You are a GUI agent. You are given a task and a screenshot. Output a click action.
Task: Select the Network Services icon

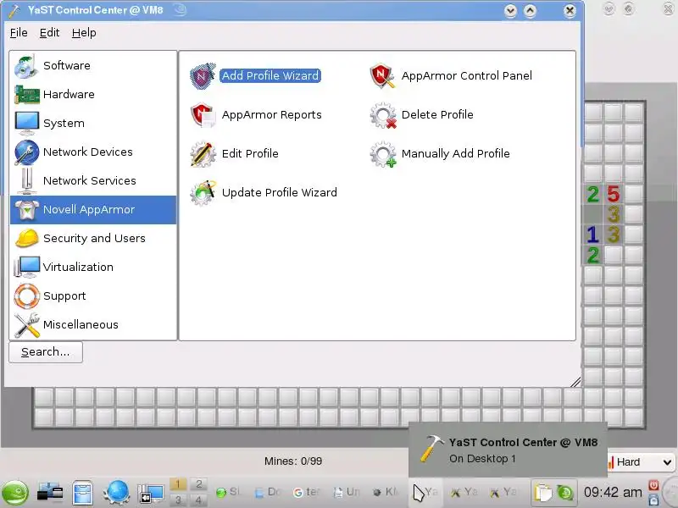[x=27, y=180]
